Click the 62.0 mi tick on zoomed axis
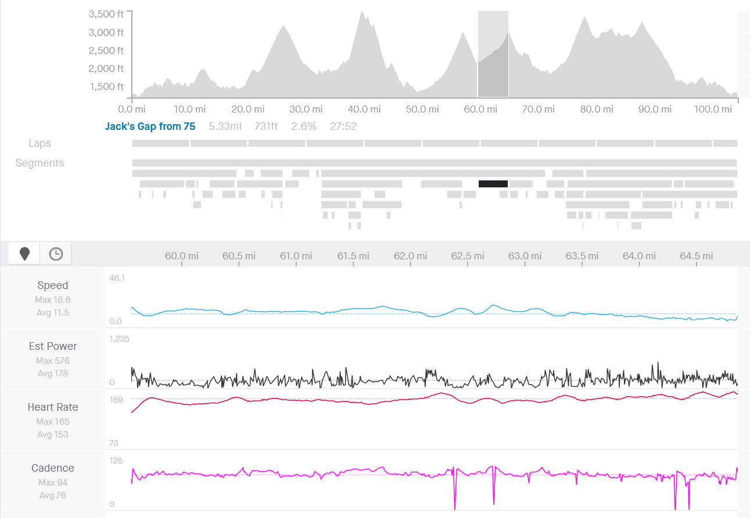The image size is (750, 518). point(411,256)
